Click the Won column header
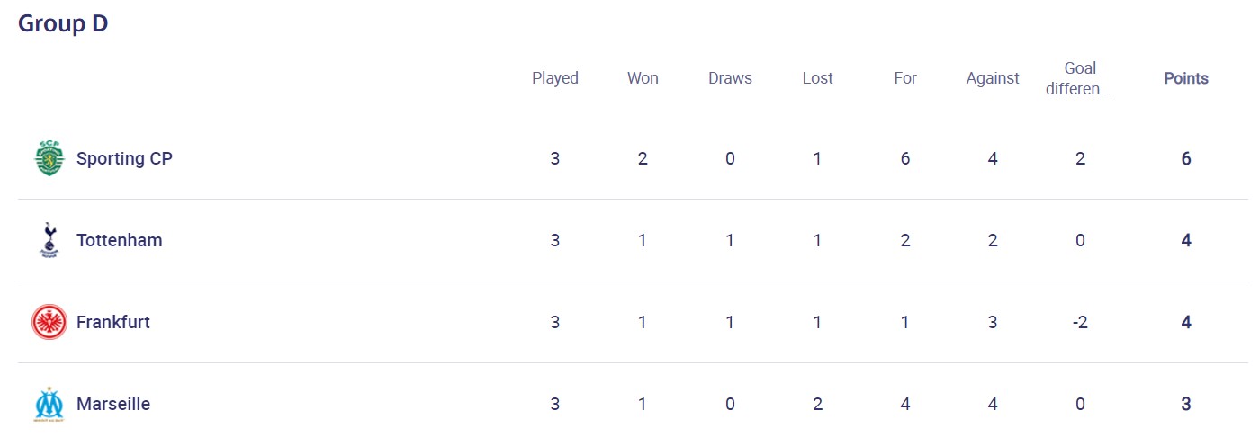 pyautogui.click(x=643, y=78)
